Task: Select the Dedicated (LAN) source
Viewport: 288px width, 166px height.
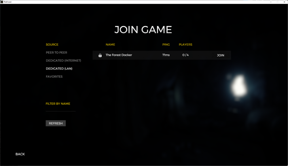Action: coord(59,69)
